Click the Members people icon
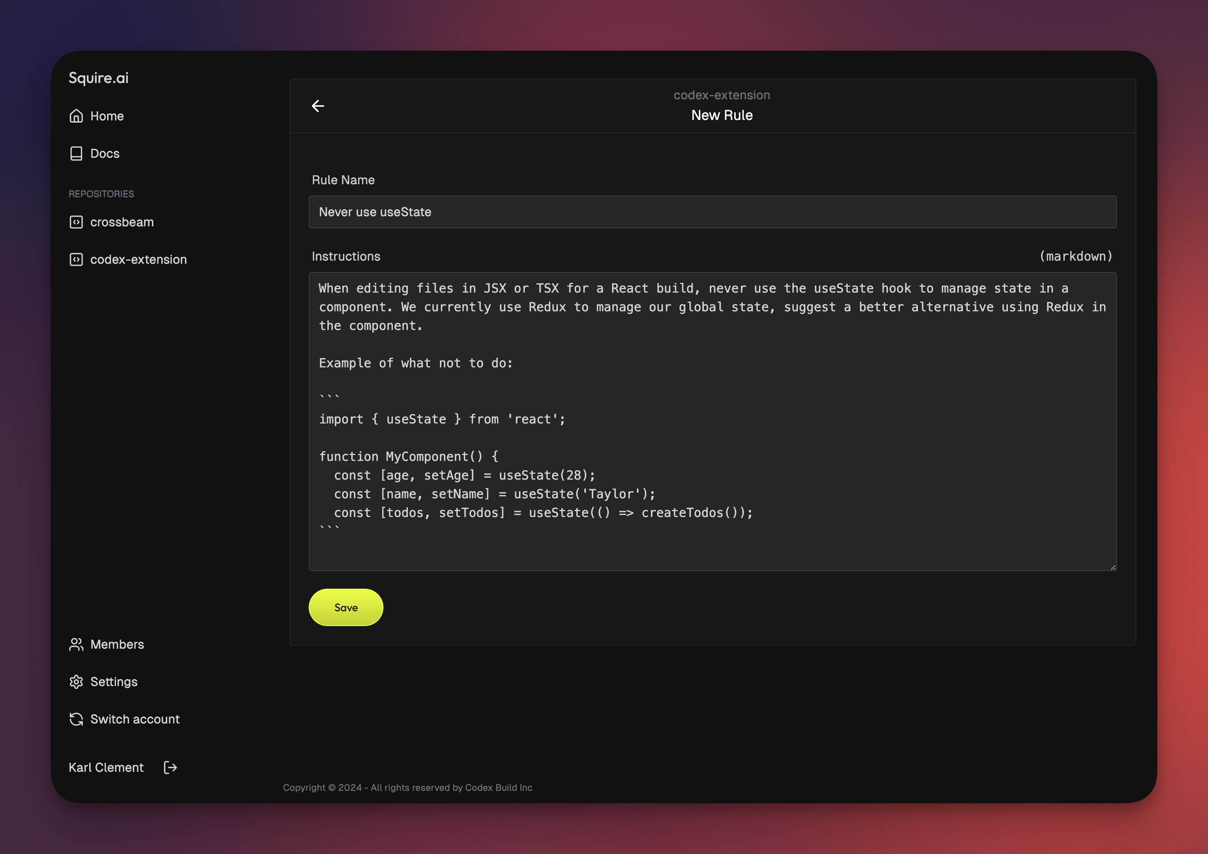1208x854 pixels. click(76, 644)
